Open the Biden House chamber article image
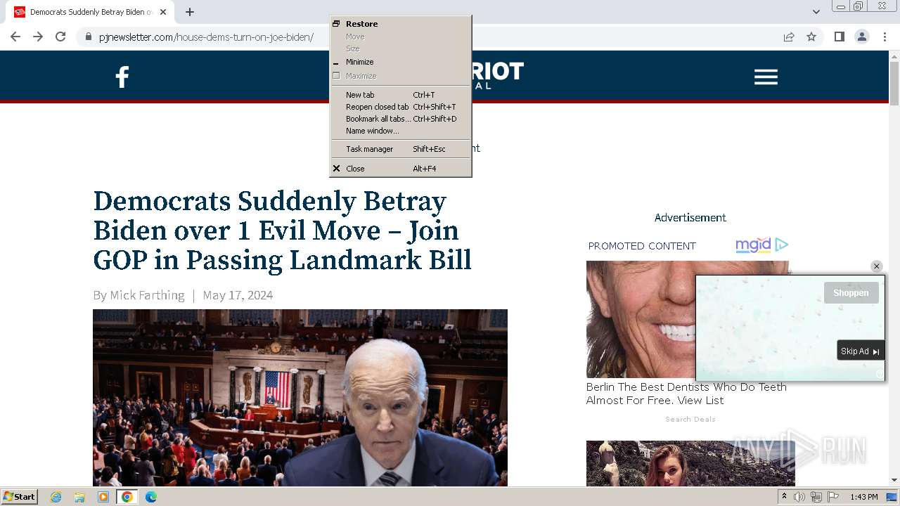900x506 pixels. 300,398
